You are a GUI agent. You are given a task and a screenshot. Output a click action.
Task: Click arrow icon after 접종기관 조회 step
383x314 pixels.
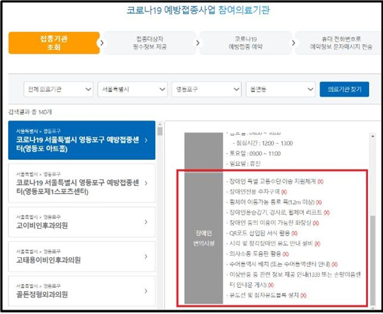click(x=101, y=43)
